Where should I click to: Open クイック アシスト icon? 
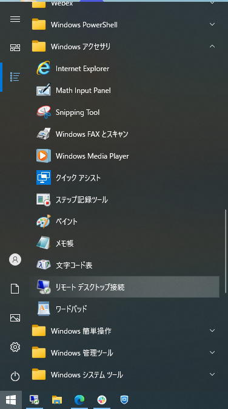coord(44,178)
